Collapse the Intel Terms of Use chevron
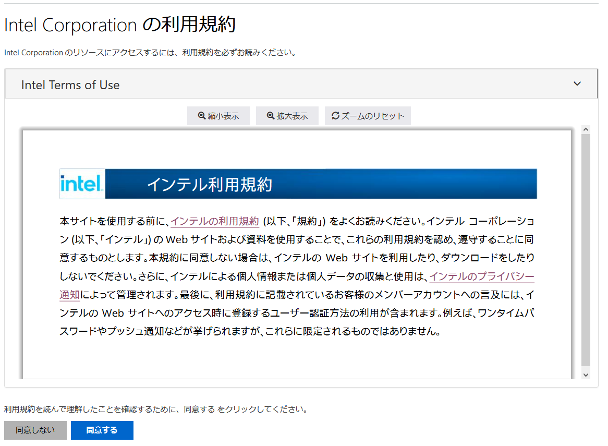 577,84
